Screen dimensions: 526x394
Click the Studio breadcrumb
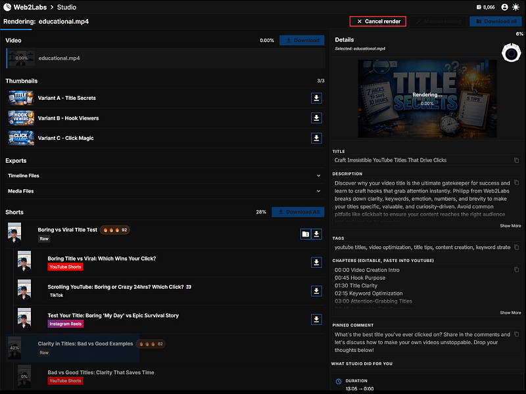pyautogui.click(x=66, y=7)
